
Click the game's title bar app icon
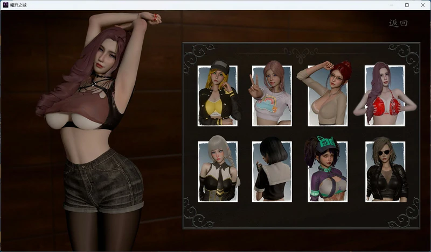pos(5,5)
